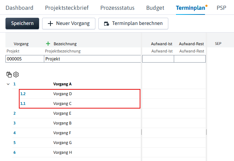Switch to the Dashboard tab
This screenshot has width=234, height=161.
click(19, 8)
